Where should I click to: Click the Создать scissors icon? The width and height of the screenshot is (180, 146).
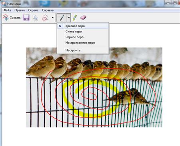pos(6,18)
